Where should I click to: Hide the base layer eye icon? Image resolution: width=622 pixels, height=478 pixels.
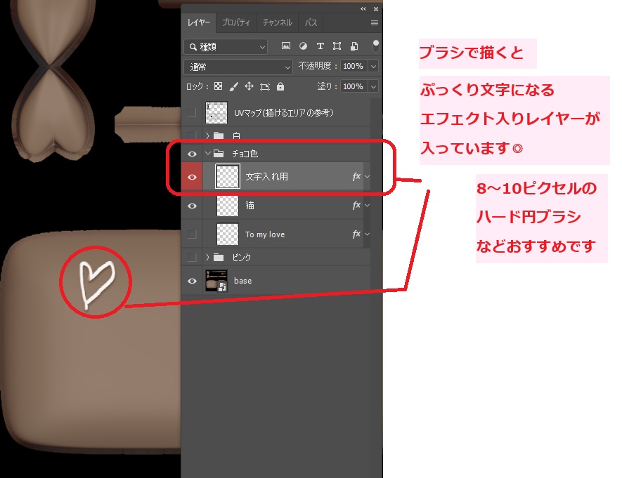[x=192, y=281]
